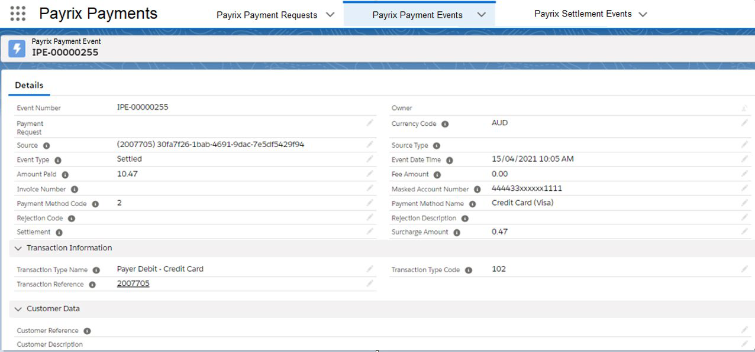Select the Details tab
The height and width of the screenshot is (352, 755).
[29, 85]
